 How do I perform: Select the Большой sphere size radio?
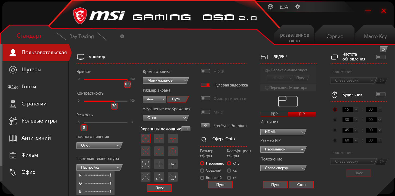(202, 178)
